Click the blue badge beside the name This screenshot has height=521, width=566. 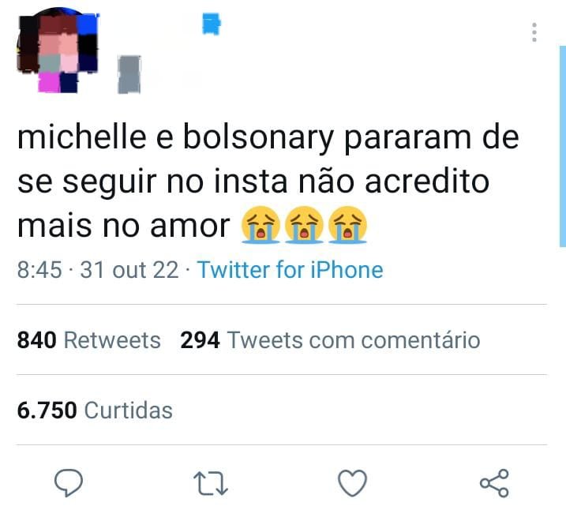click(x=212, y=24)
